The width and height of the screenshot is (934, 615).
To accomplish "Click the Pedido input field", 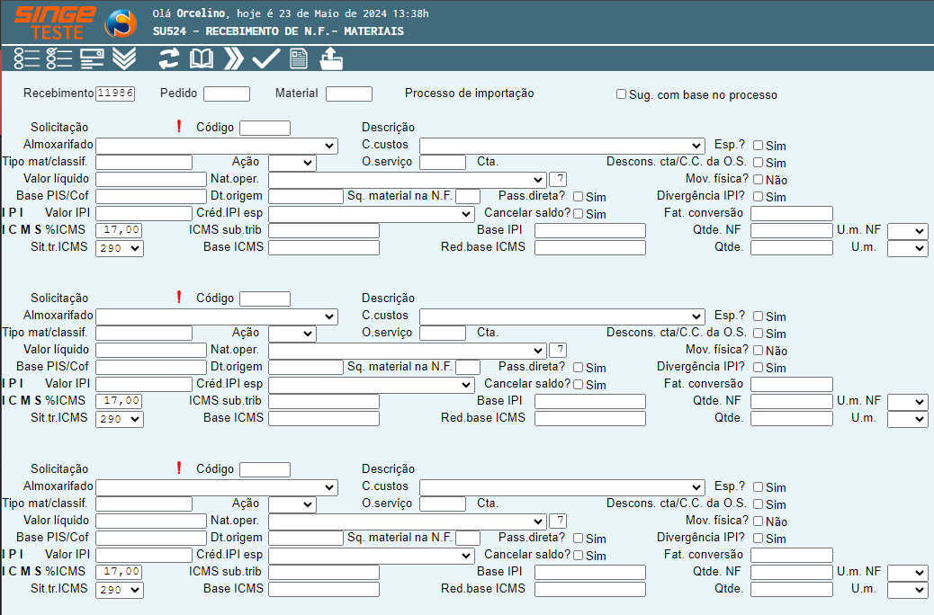I will click(227, 94).
